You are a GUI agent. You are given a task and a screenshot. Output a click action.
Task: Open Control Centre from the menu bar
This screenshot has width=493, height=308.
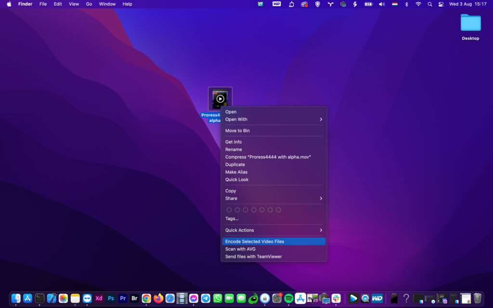click(x=441, y=4)
